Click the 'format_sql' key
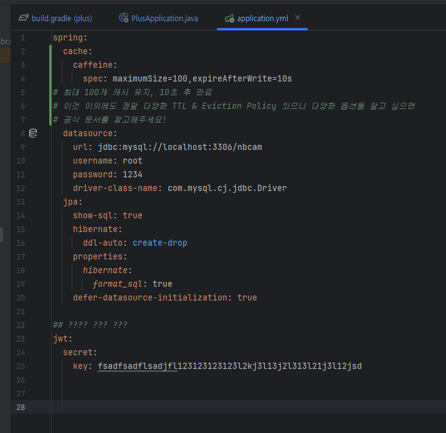The width and height of the screenshot is (446, 433). [x=118, y=284]
